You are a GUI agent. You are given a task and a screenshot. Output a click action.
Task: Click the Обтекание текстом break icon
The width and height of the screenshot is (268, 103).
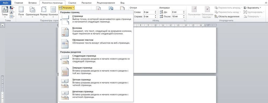[x=65, y=43]
